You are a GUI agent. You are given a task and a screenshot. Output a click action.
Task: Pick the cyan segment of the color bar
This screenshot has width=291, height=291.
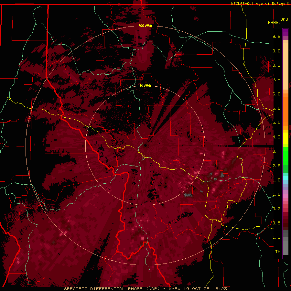coord(286,178)
